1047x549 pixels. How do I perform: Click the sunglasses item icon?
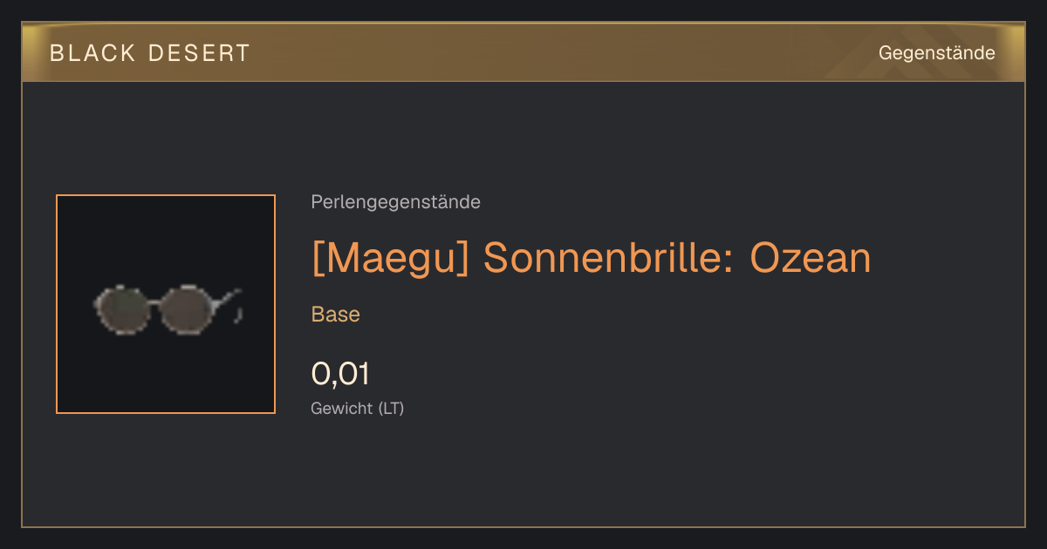[x=168, y=308]
